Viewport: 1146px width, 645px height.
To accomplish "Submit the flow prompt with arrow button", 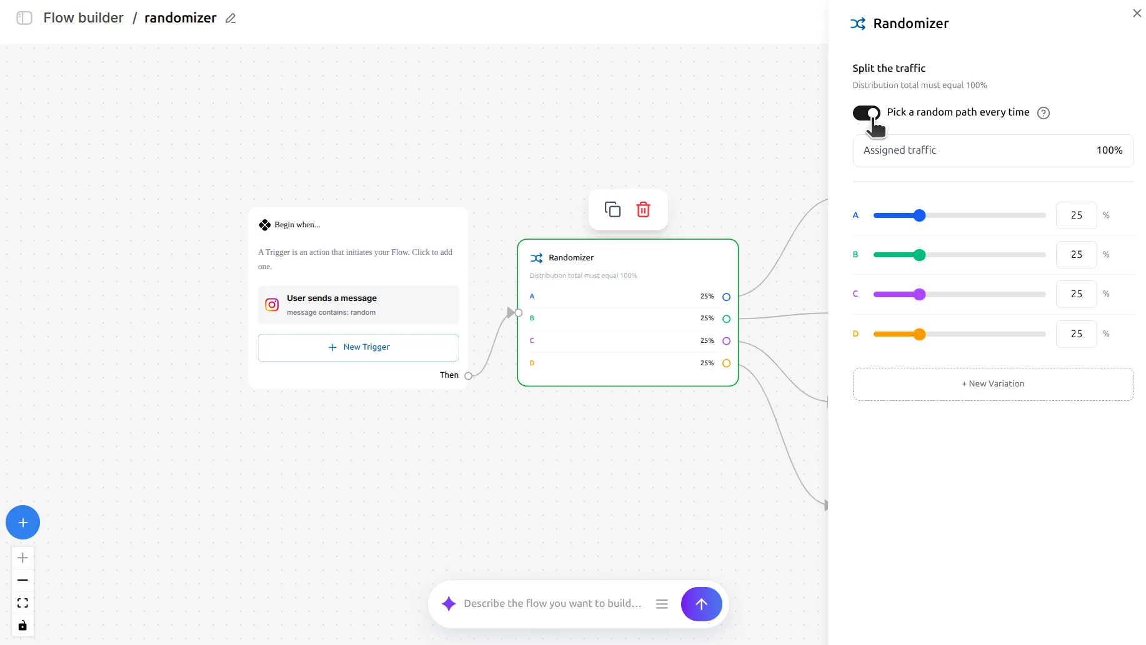I will [x=701, y=604].
